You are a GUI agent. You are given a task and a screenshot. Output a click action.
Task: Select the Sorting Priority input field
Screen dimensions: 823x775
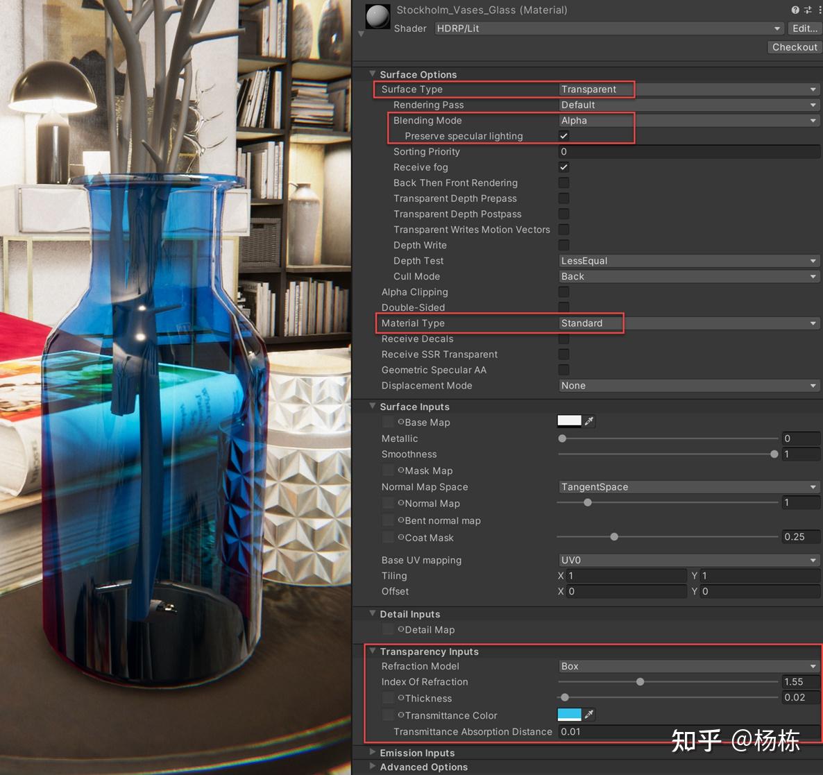[687, 151]
